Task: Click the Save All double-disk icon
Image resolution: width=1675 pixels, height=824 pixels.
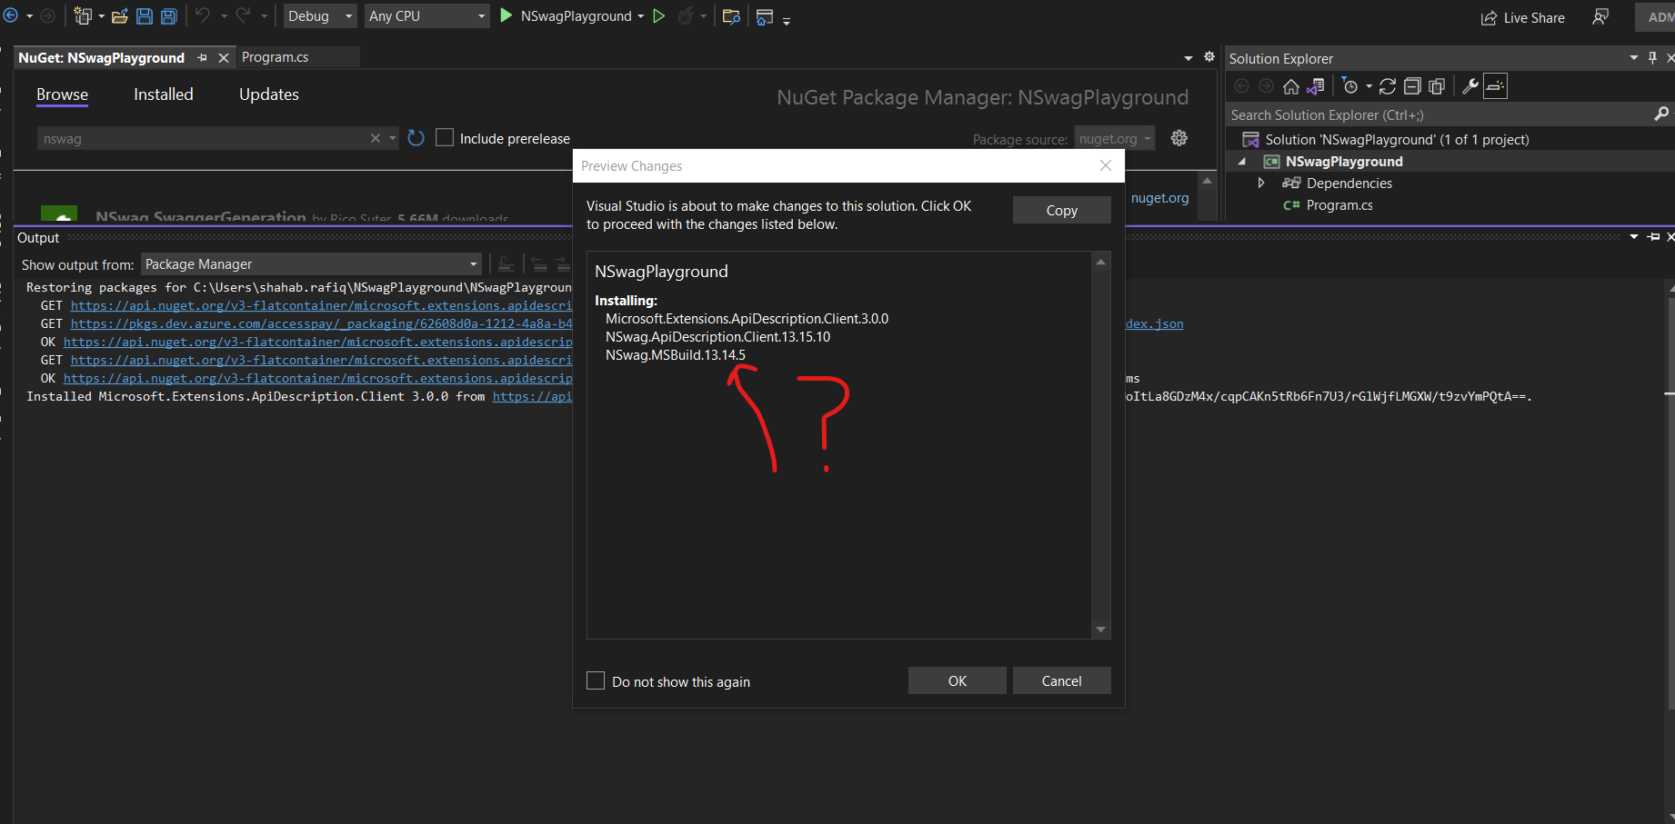Action: 168,15
